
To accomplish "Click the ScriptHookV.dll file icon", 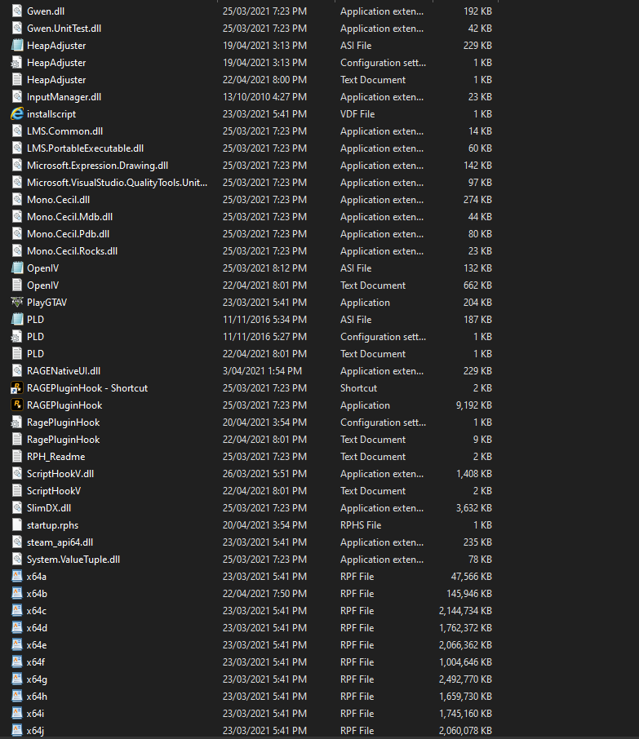I will click(17, 474).
